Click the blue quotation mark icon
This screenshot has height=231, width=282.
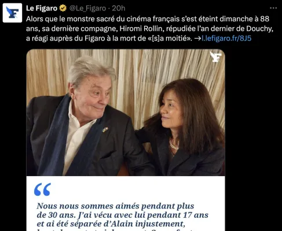tap(42, 189)
